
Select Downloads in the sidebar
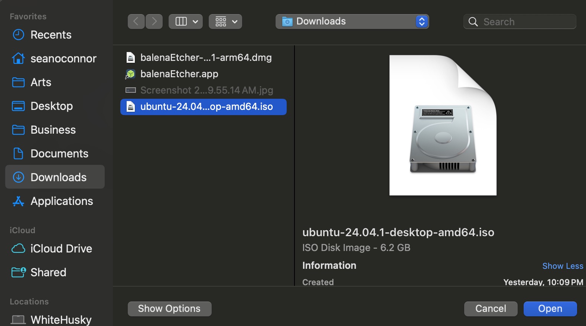pos(55,177)
